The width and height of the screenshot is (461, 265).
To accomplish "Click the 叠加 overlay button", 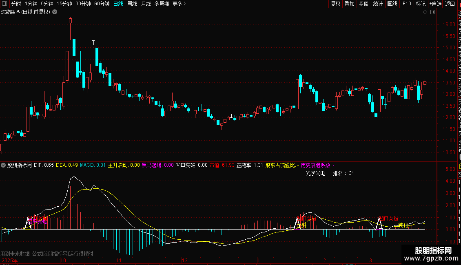I will pos(350,4).
